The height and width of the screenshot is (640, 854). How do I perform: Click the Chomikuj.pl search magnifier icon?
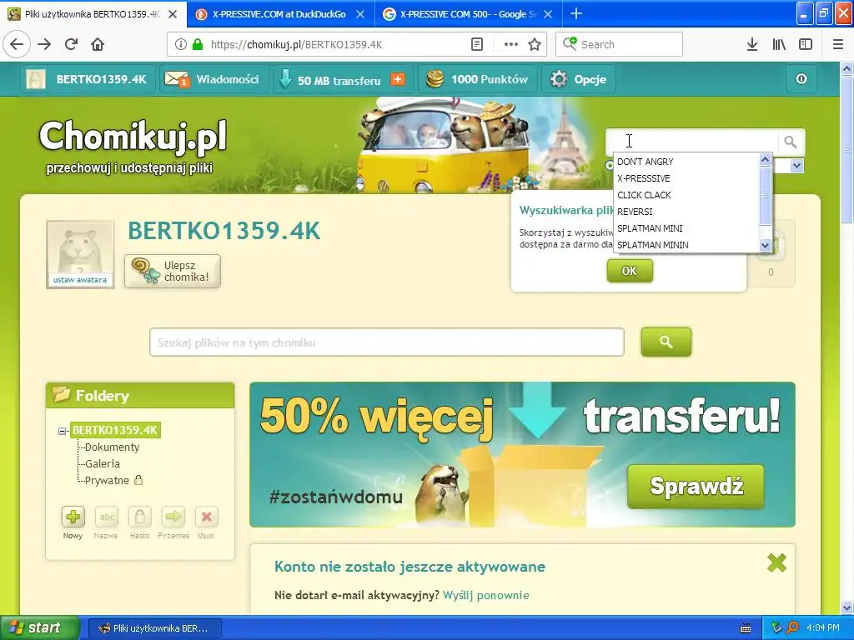[x=791, y=142]
